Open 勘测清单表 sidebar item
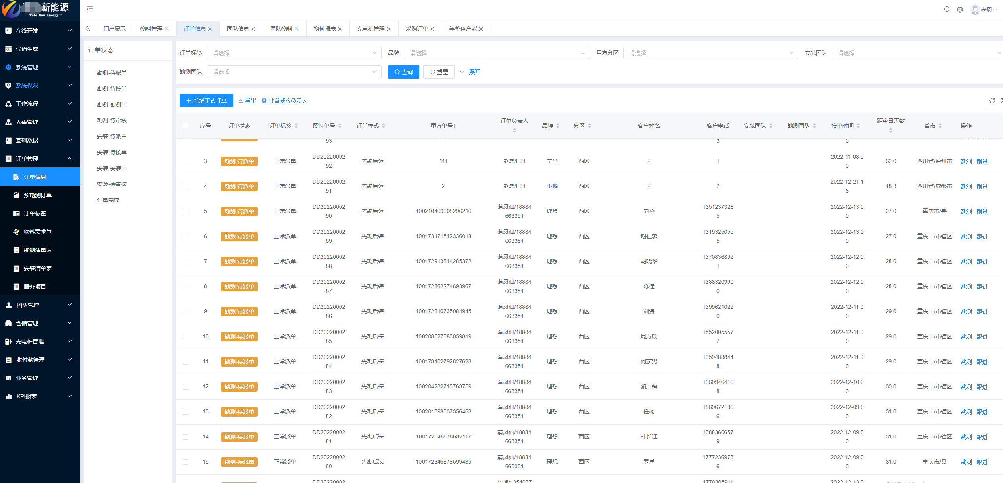Viewport: 1003px width, 483px height. (40, 250)
